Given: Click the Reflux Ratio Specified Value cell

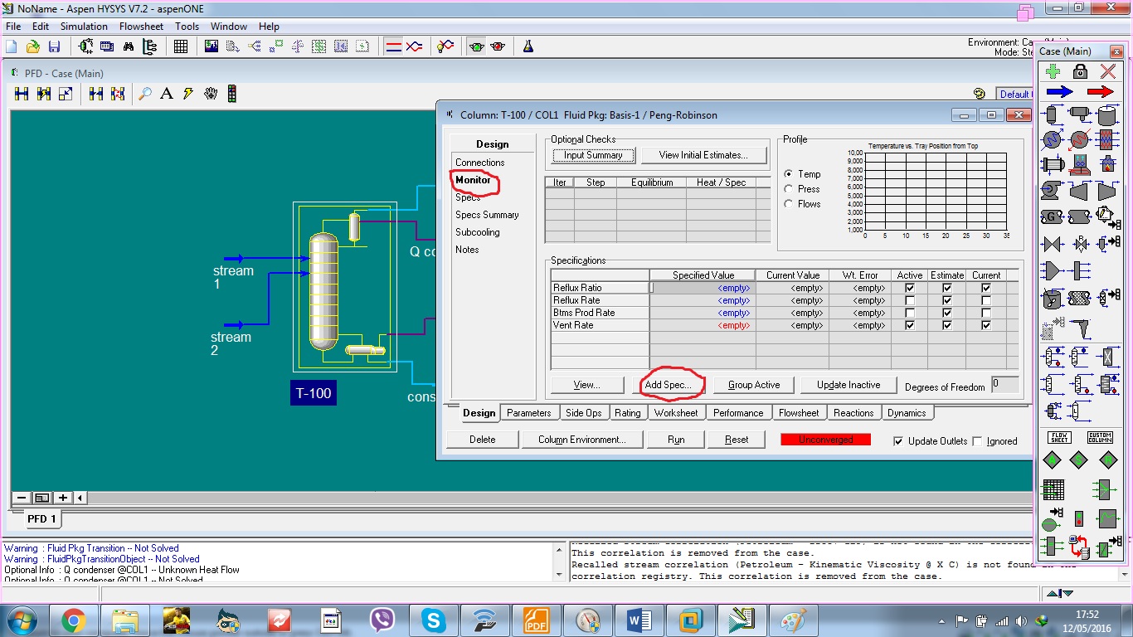Looking at the screenshot, I should (x=702, y=287).
